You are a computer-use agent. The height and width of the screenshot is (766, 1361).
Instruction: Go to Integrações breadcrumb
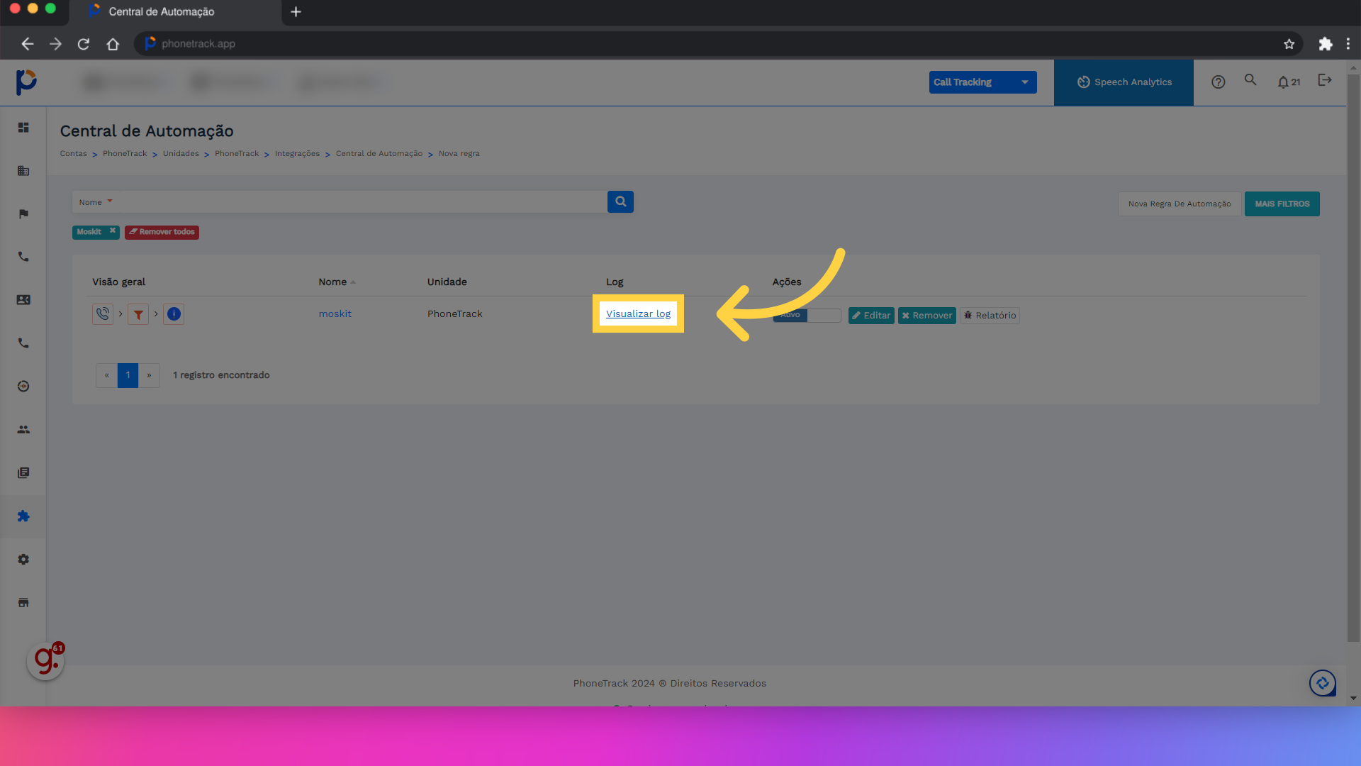pyautogui.click(x=297, y=154)
